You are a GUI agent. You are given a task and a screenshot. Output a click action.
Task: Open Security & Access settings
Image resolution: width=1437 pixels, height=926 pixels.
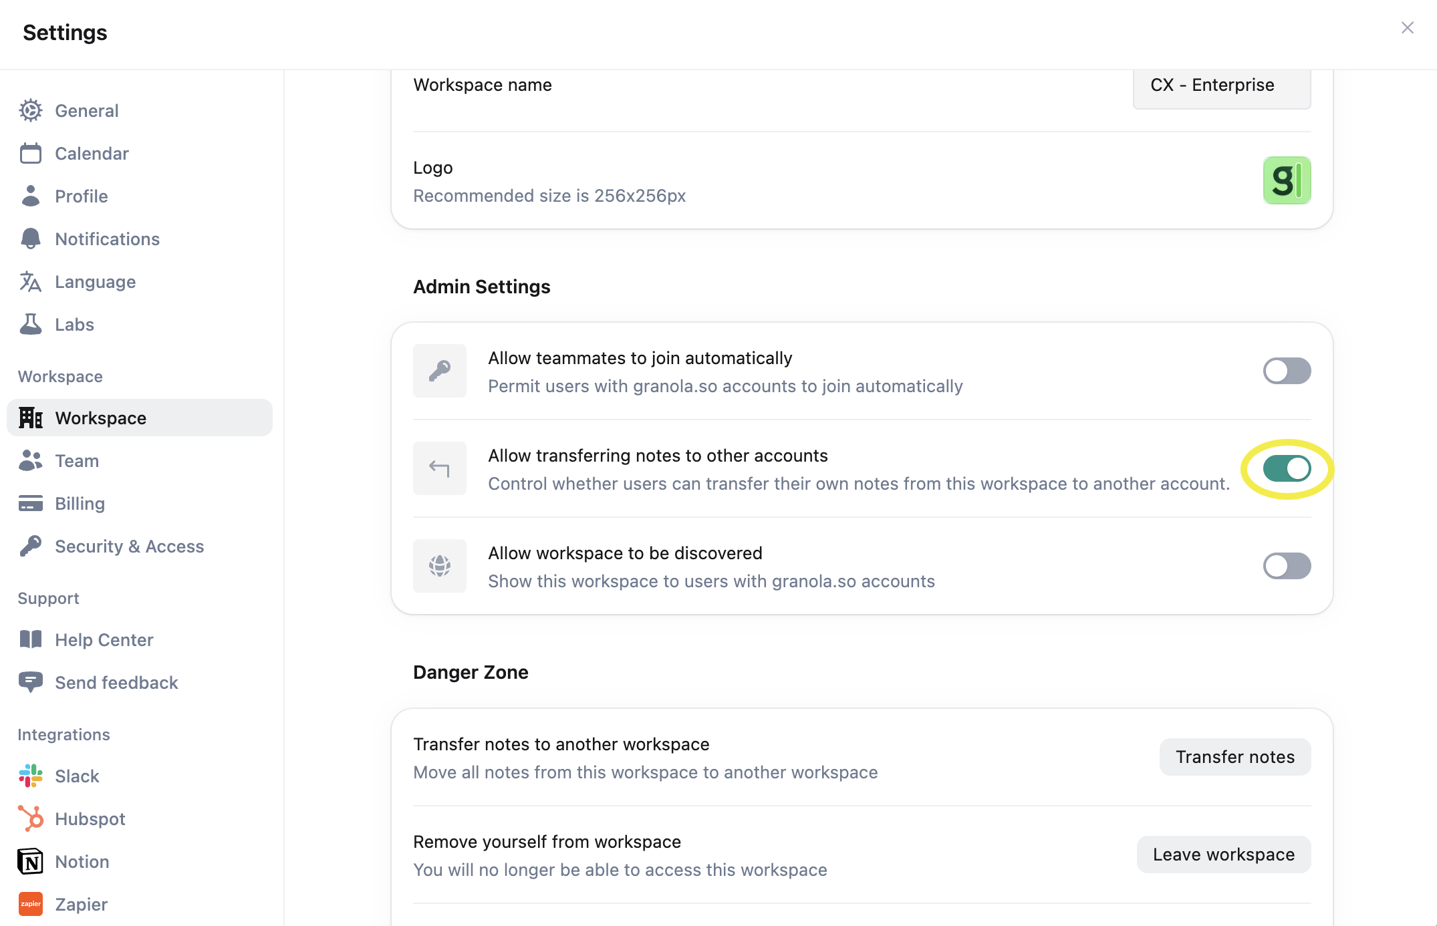(129, 546)
